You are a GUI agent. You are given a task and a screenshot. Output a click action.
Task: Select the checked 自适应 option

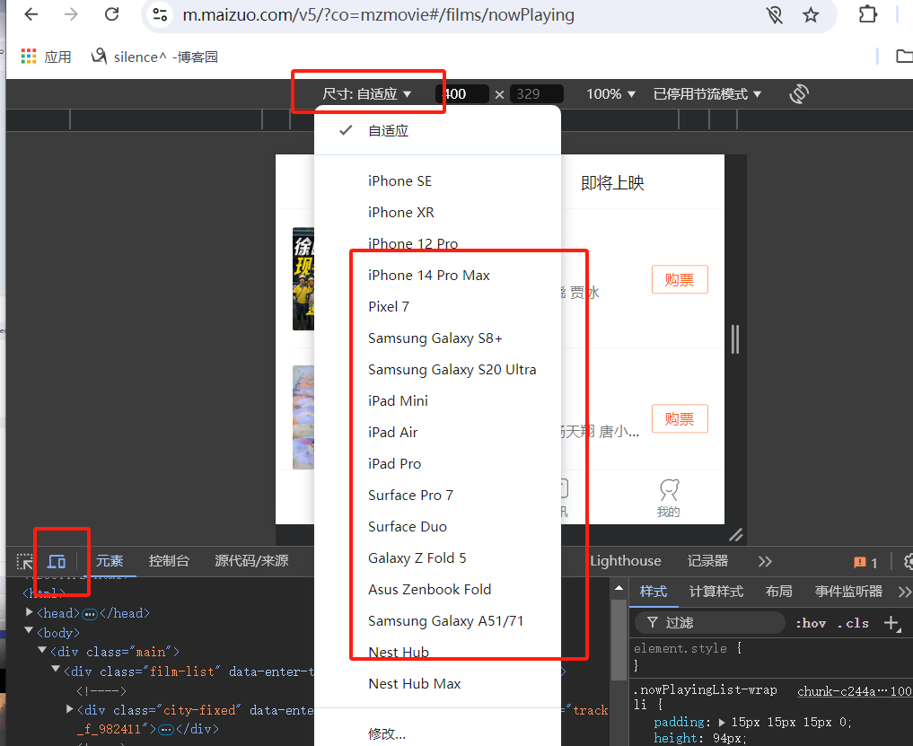pos(437,130)
